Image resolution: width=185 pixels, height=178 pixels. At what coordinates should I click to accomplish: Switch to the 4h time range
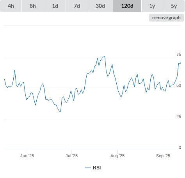pos(11,6)
